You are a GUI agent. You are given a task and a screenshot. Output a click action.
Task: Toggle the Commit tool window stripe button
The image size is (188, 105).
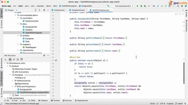click(1, 24)
